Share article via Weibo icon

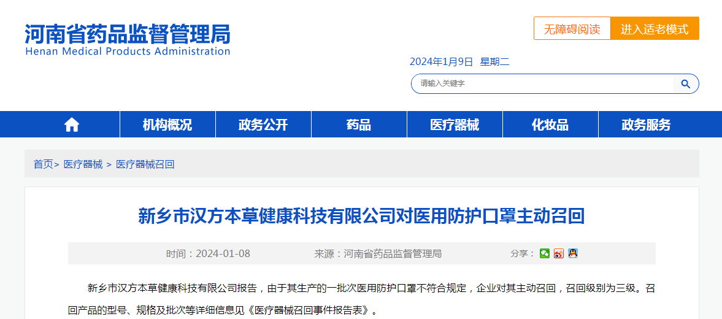click(558, 253)
